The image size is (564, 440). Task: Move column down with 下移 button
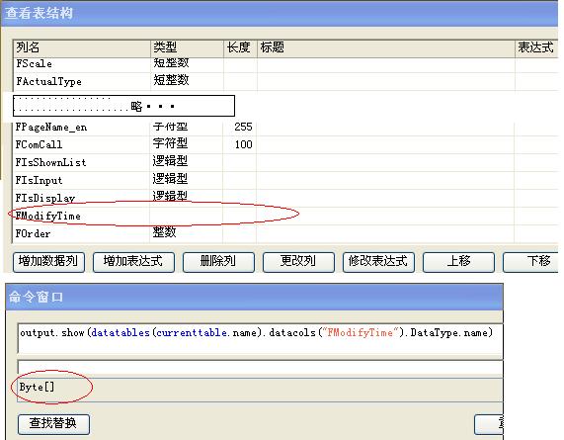coord(530,262)
